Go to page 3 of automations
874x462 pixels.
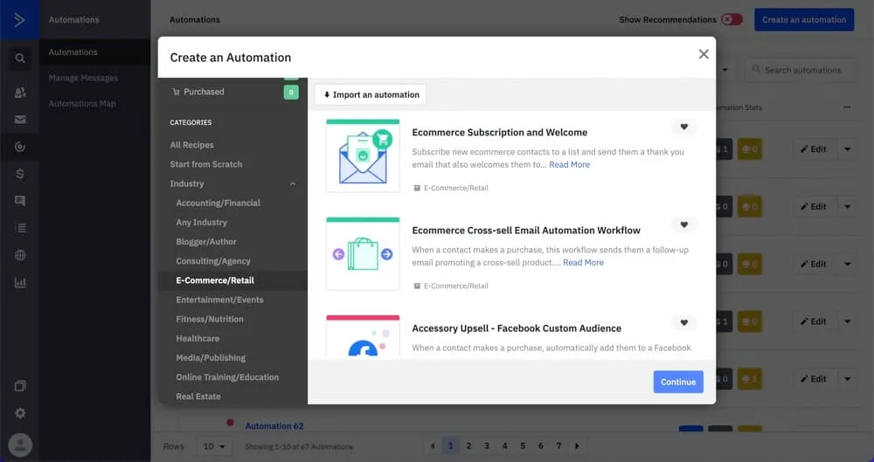[x=487, y=446]
